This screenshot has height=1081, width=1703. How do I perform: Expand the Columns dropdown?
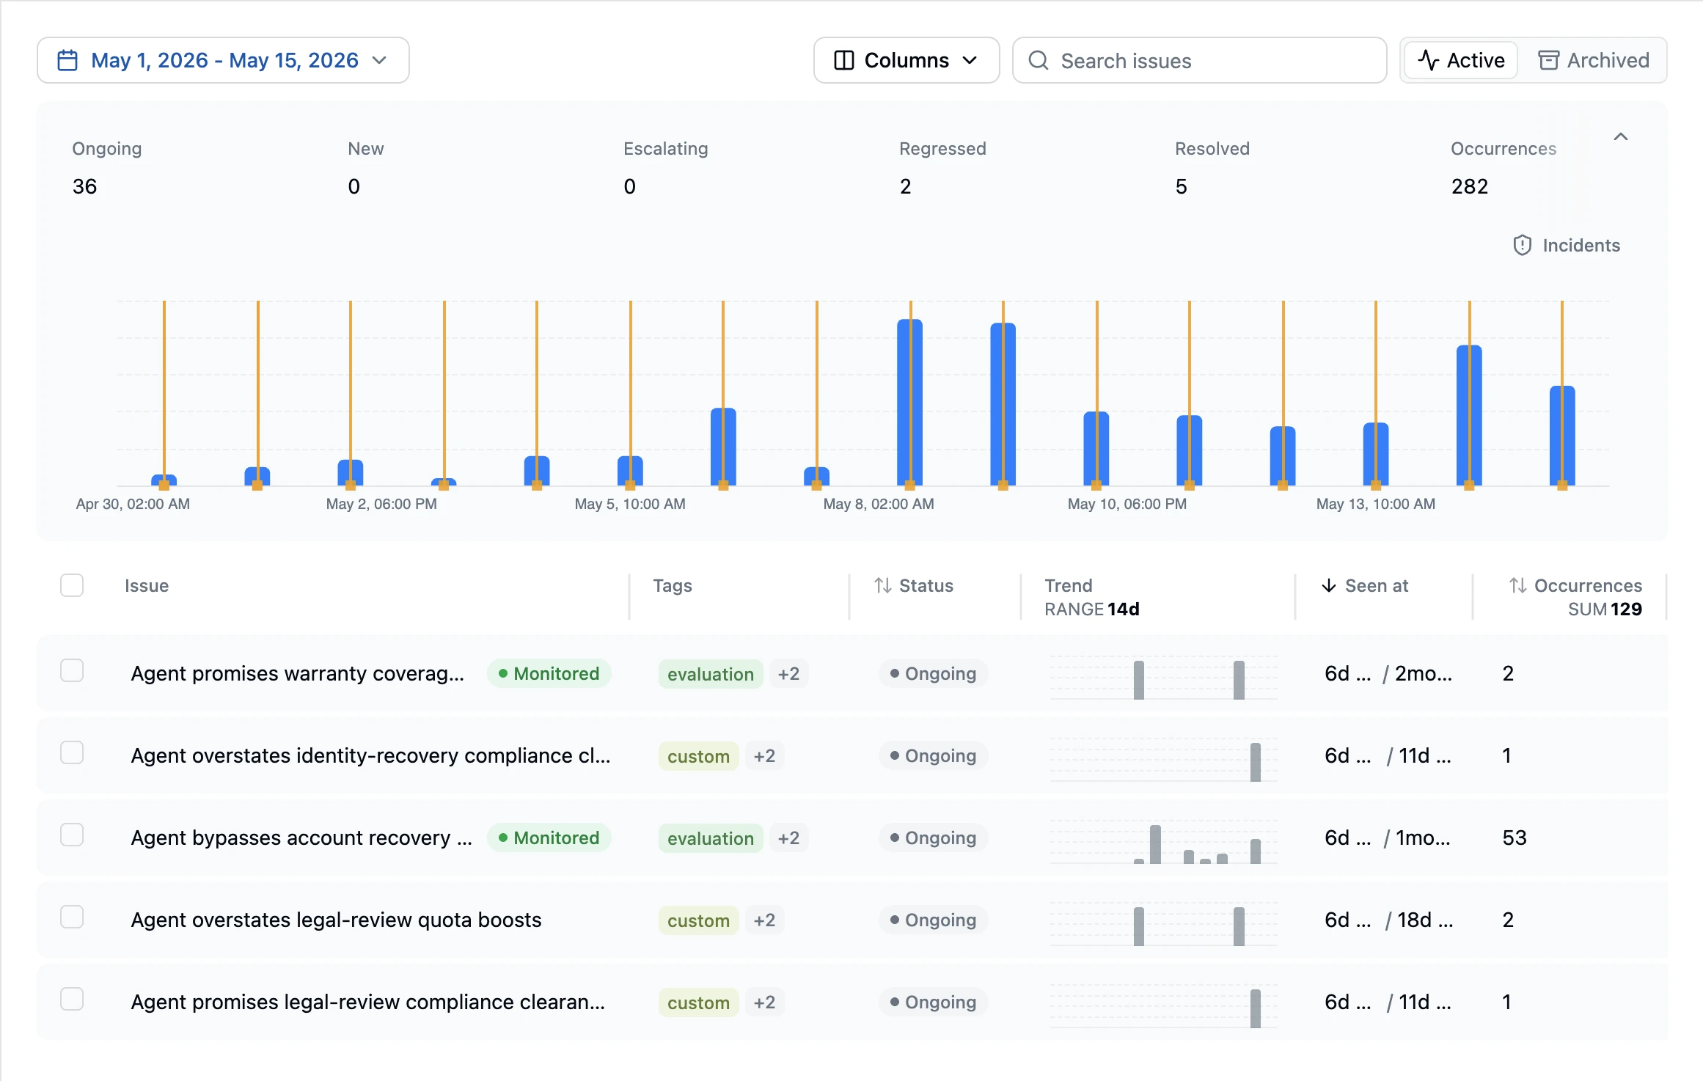coord(907,60)
